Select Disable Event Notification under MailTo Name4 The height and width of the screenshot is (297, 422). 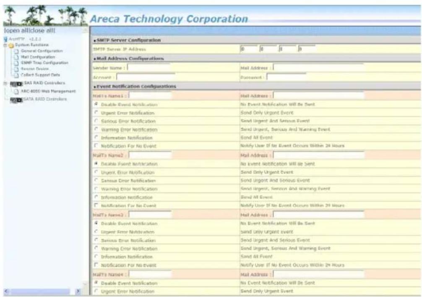(x=96, y=283)
